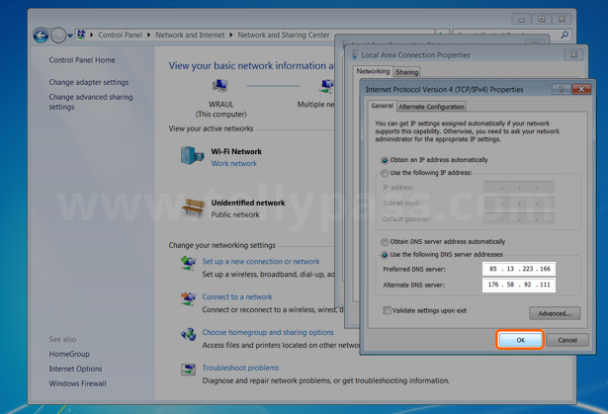The image size is (608, 414).
Task: Click the Back arrow in Control Panel
Action: tap(41, 36)
